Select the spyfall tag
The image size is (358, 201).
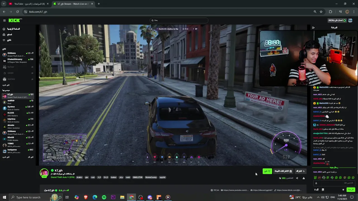[x=162, y=177]
